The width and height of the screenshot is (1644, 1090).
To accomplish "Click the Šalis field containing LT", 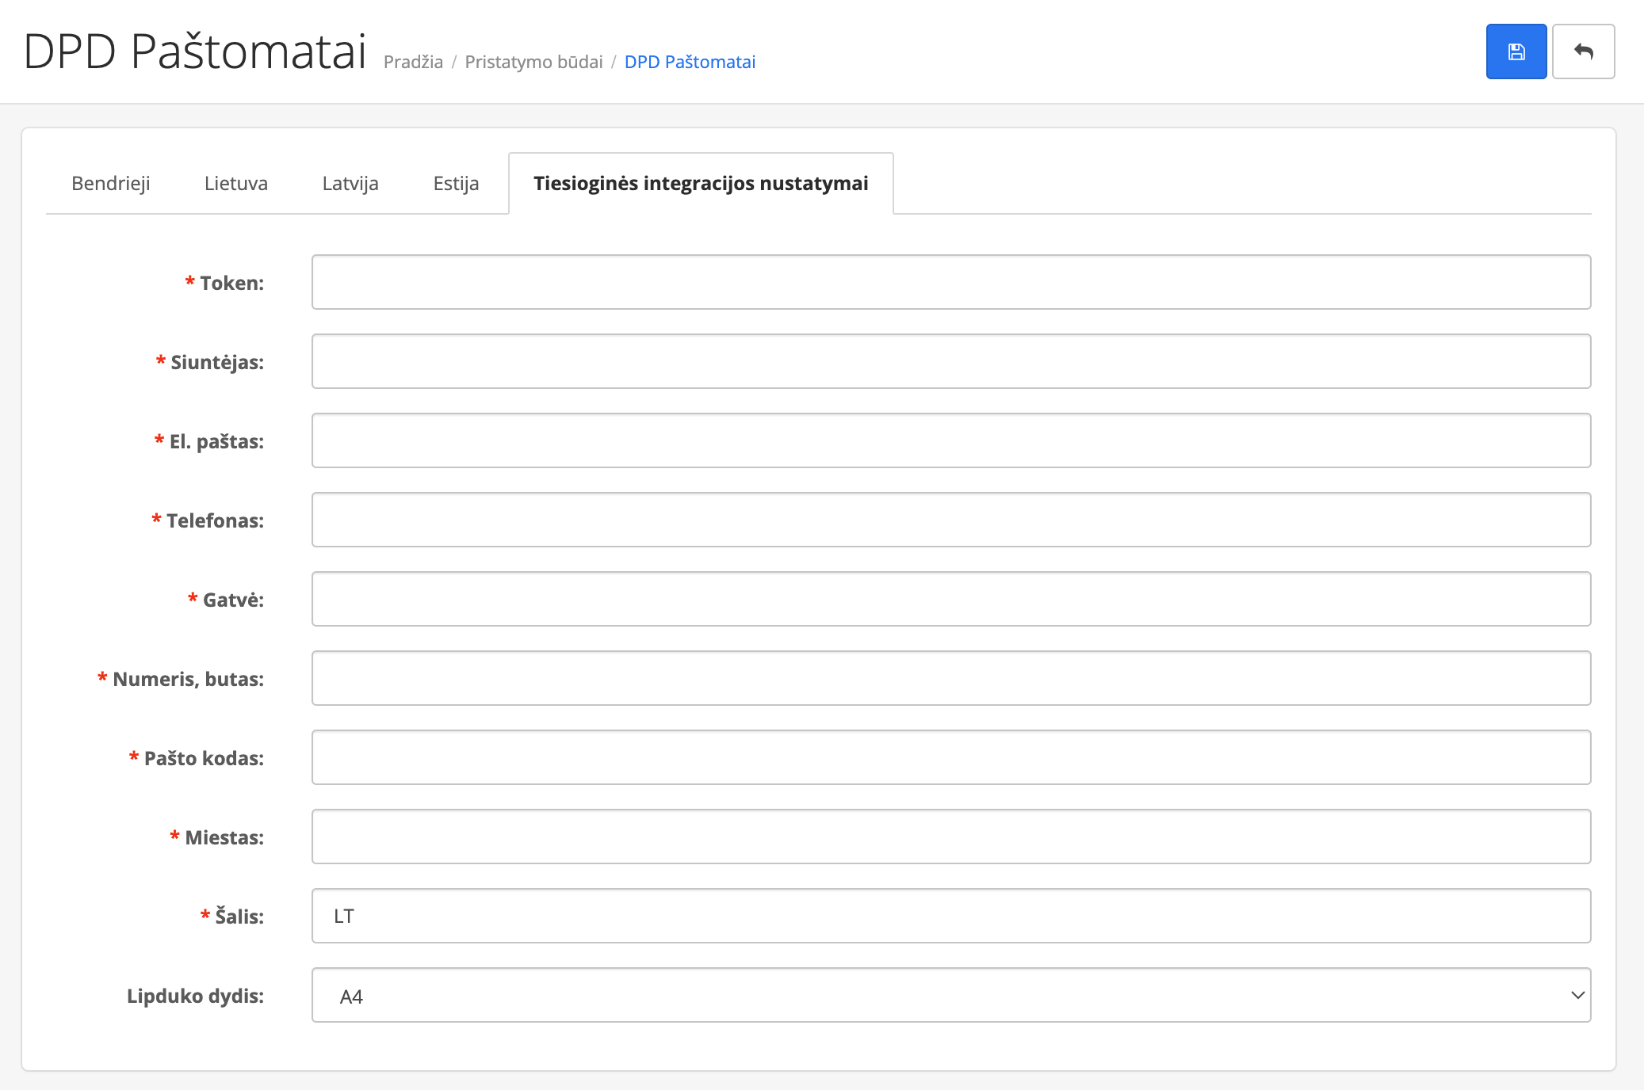I will [950, 916].
